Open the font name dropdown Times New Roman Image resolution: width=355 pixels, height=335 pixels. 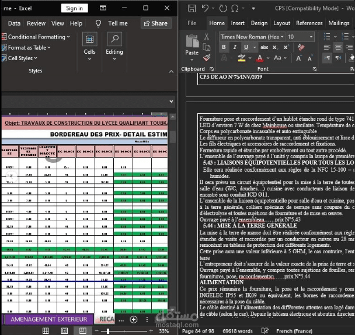[282, 37]
